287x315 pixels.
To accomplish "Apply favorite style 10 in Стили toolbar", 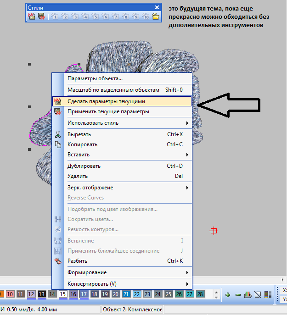I will 146,16.
